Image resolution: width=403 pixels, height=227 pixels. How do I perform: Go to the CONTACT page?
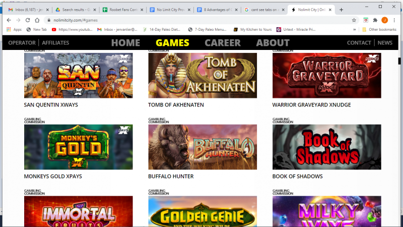coord(359,43)
